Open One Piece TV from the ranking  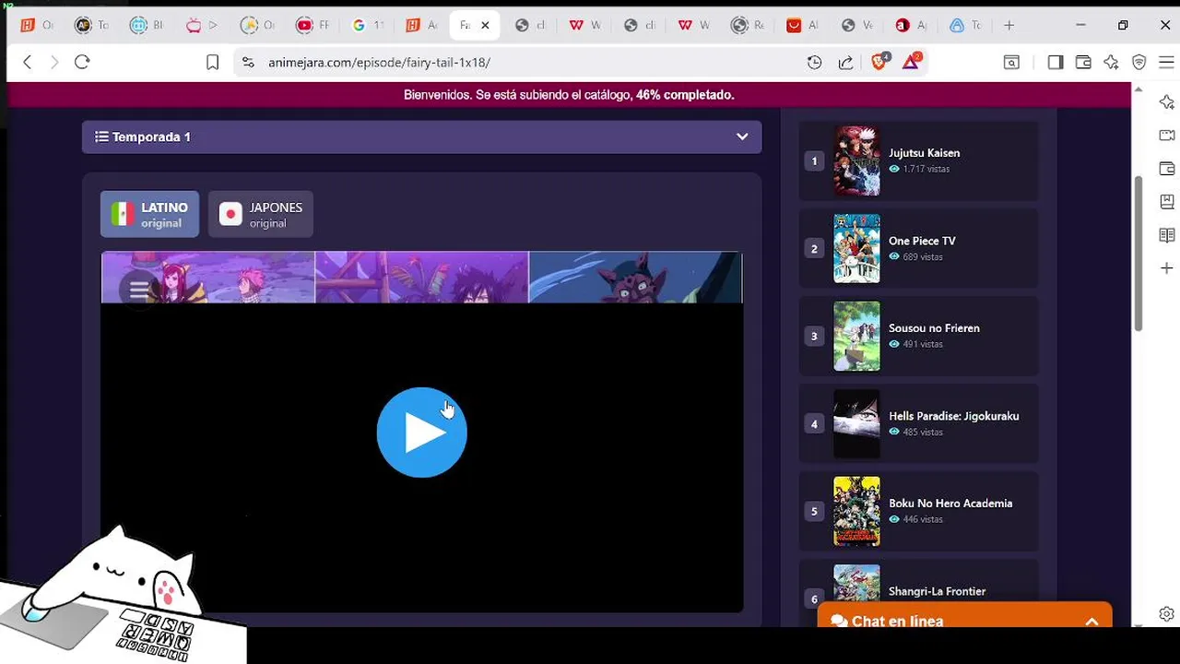pos(922,241)
